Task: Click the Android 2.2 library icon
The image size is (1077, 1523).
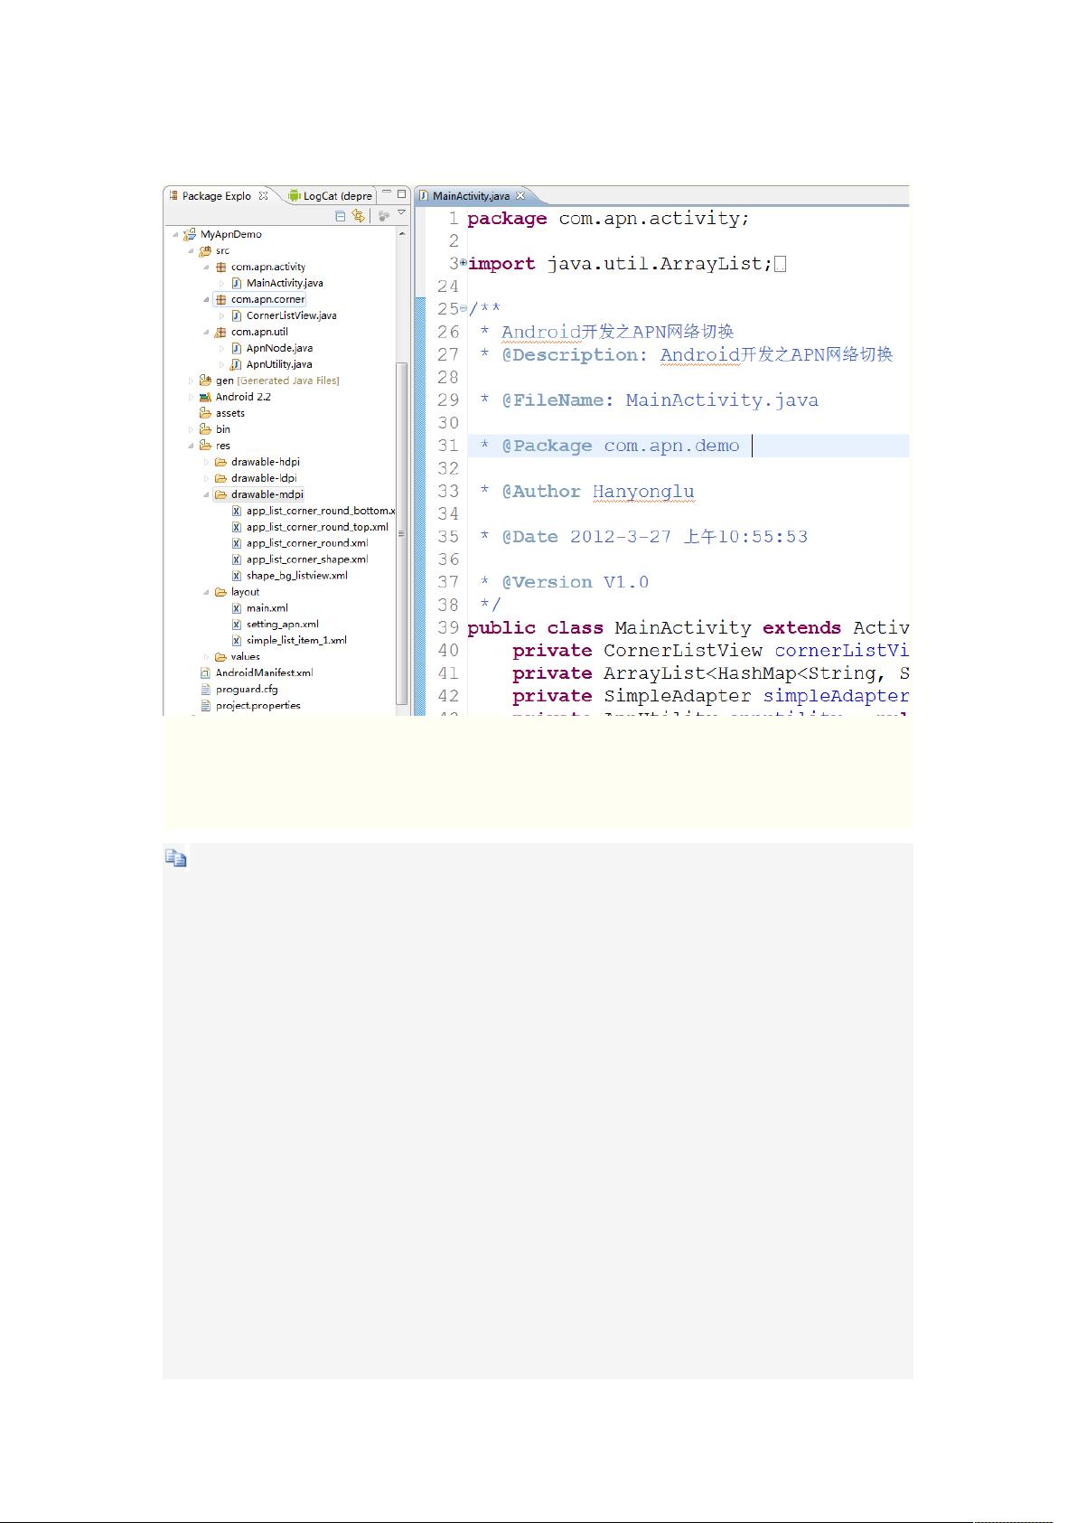Action: click(x=205, y=397)
